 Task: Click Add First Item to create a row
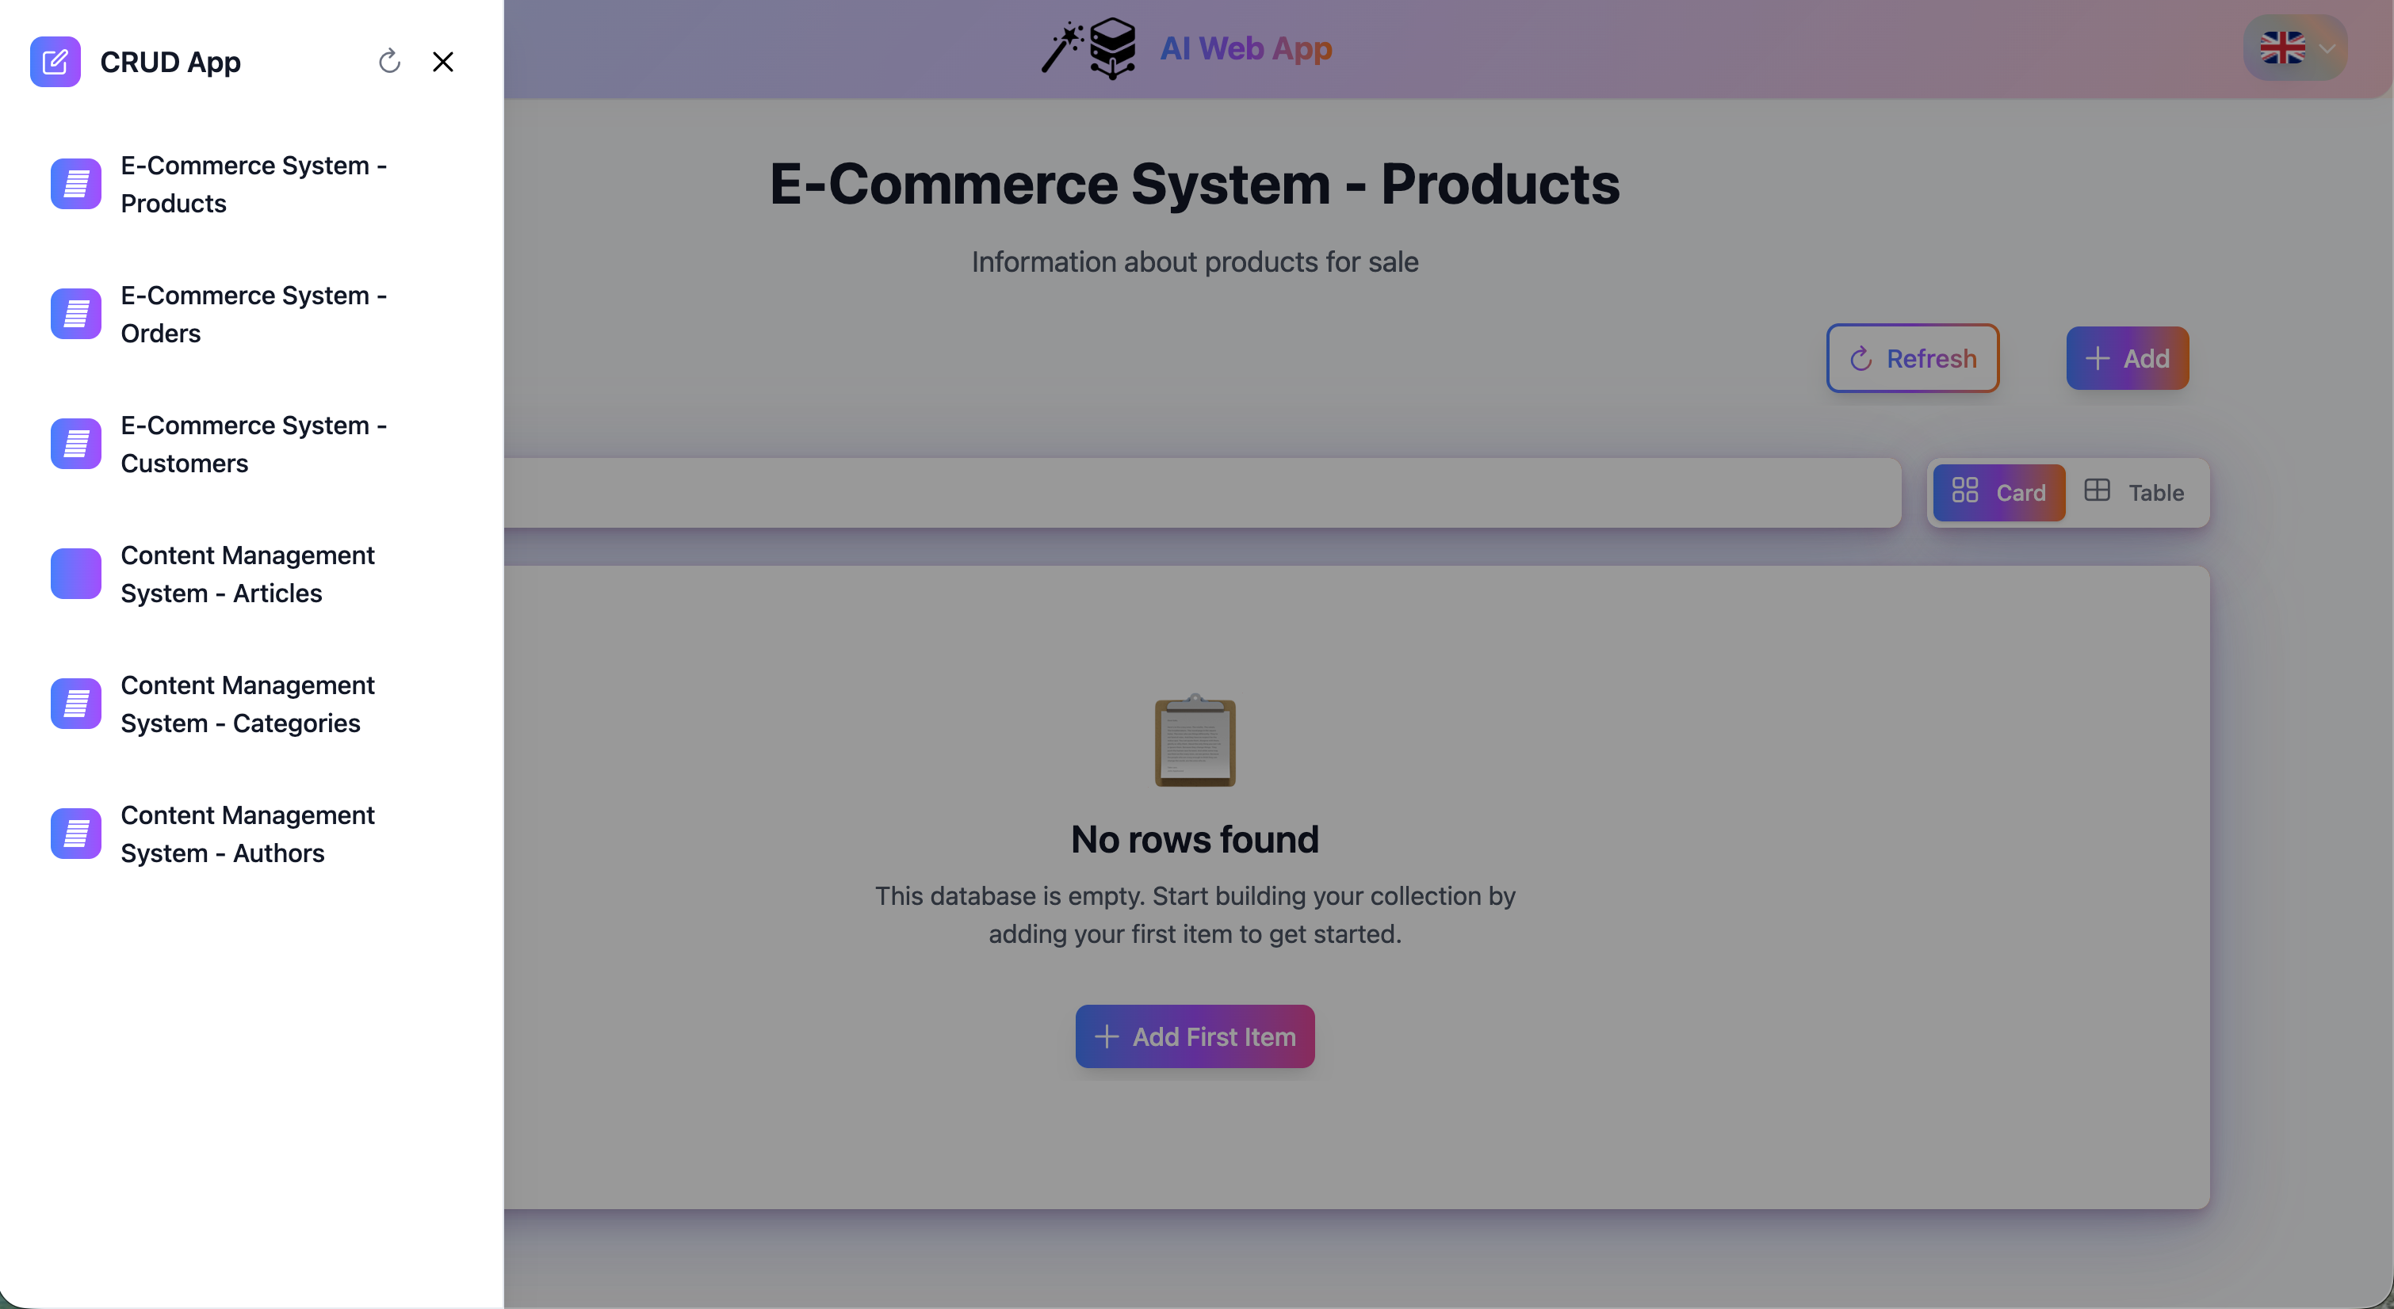(x=1194, y=1036)
